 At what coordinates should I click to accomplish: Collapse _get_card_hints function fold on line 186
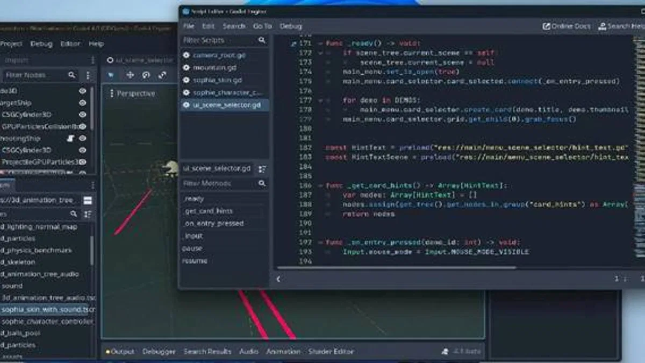pyautogui.click(x=320, y=186)
